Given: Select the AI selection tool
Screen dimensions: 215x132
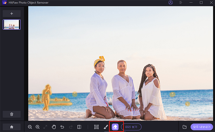Looking at the screenshot, I should pyautogui.click(x=96, y=127).
